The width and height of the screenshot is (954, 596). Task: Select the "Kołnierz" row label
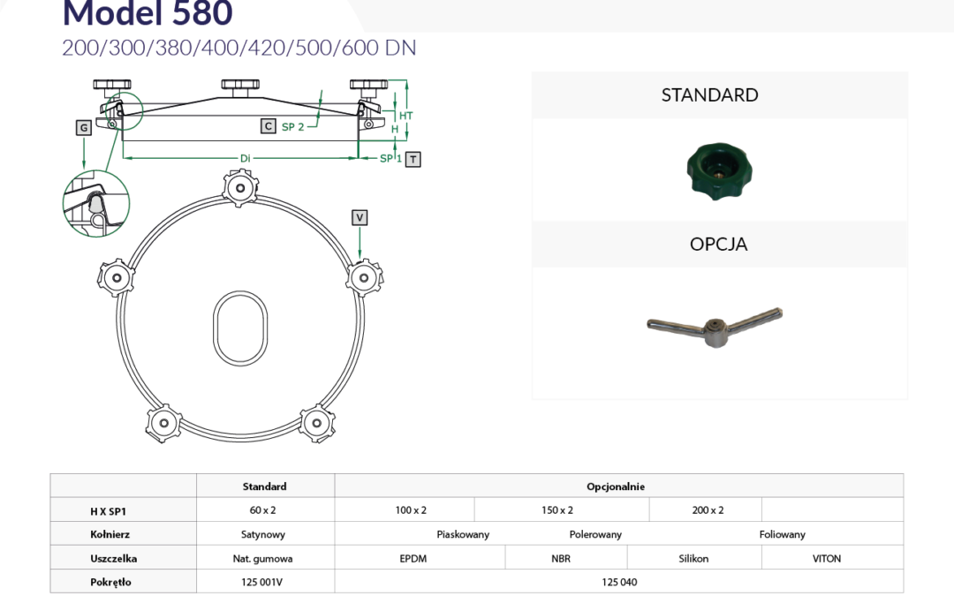point(110,534)
